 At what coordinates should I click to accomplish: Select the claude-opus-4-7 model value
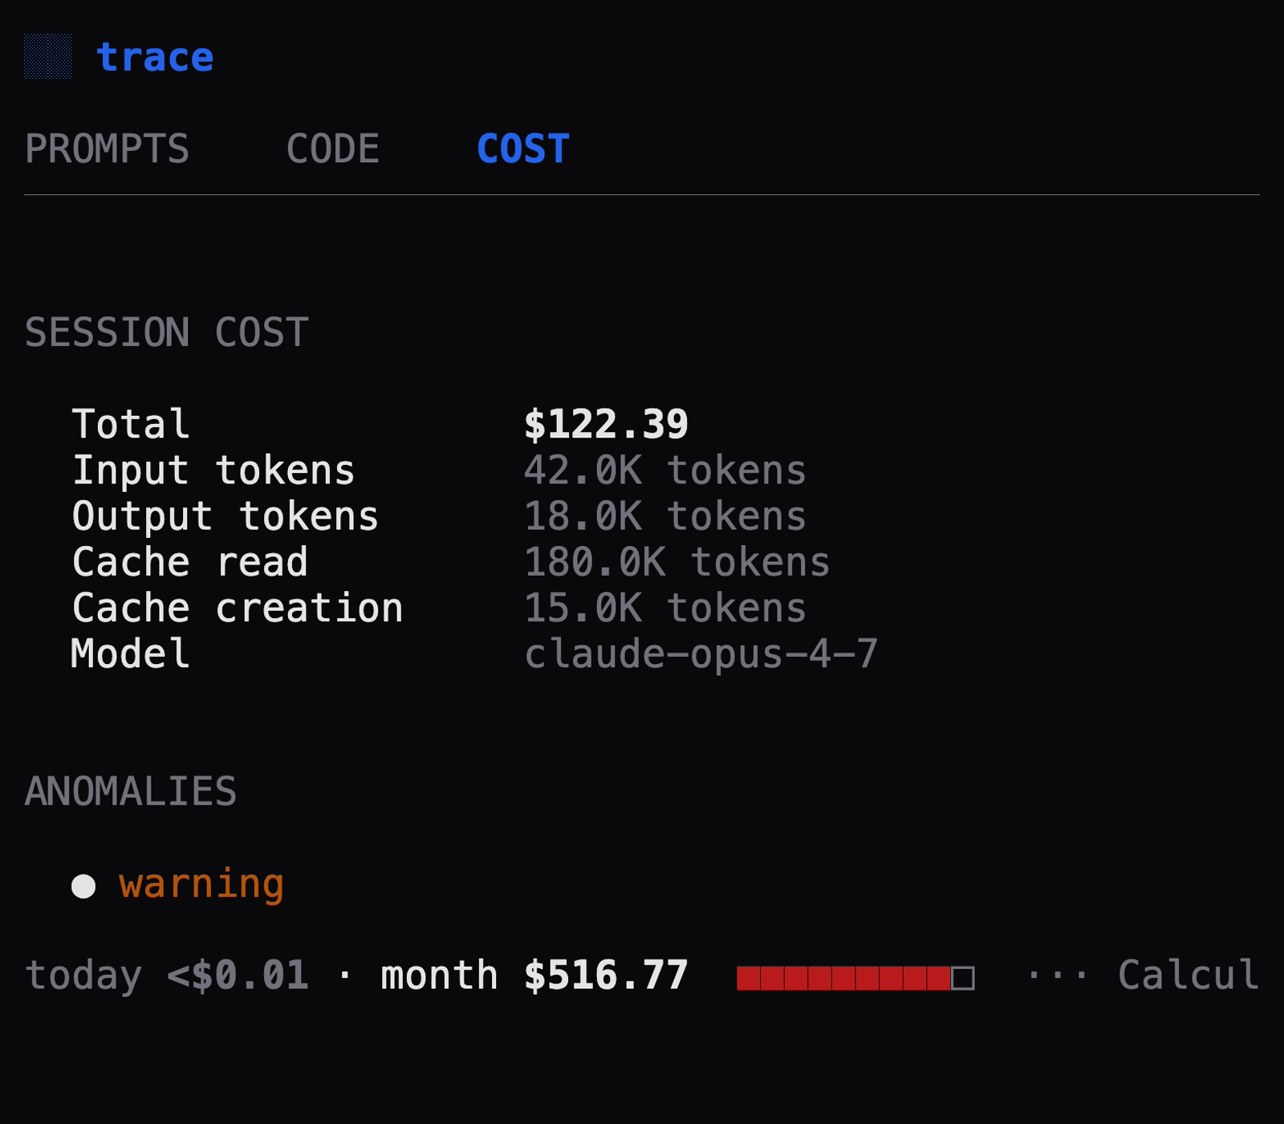tap(702, 654)
